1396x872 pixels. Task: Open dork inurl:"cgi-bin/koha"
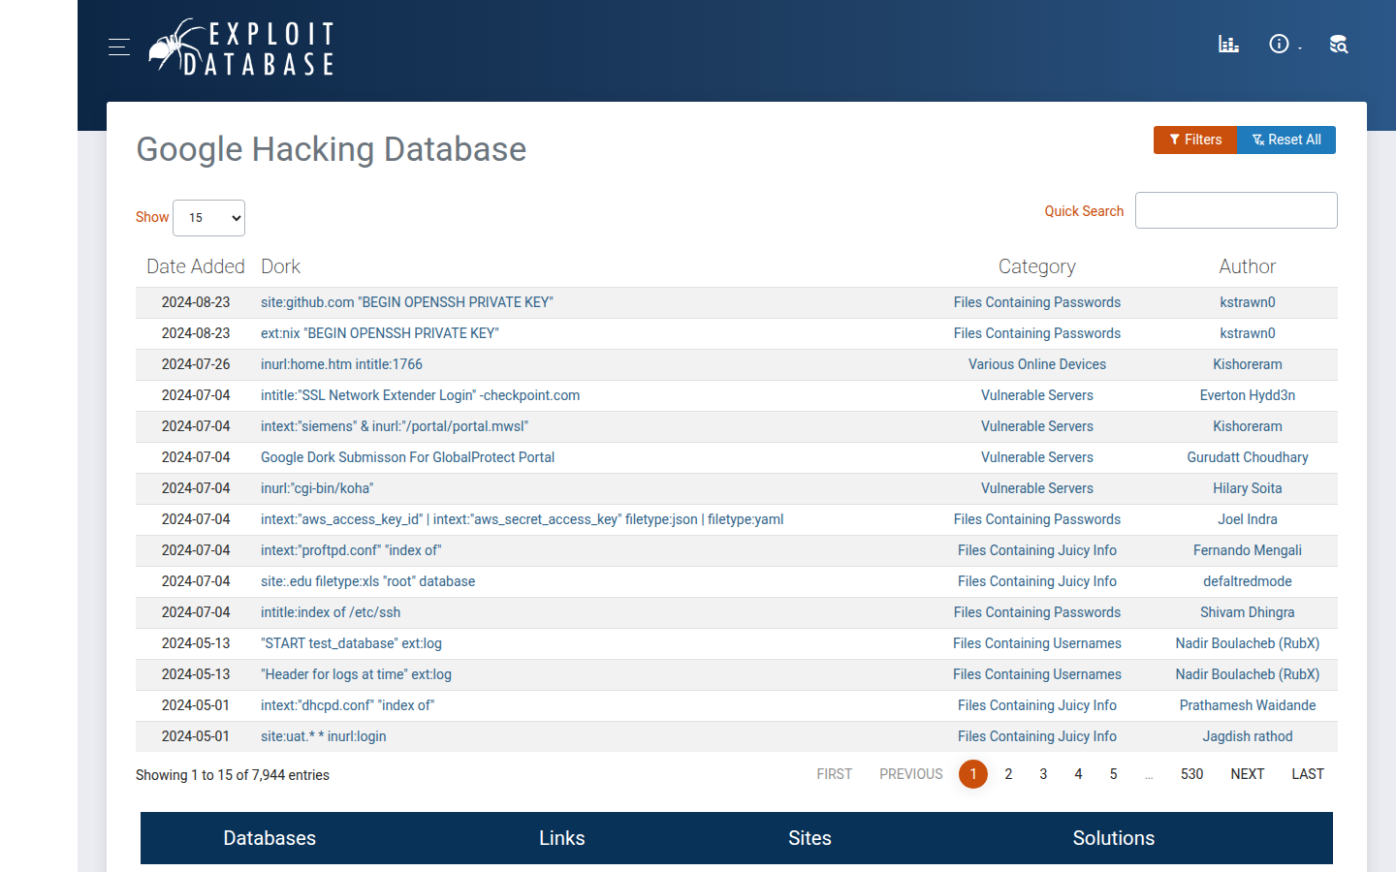pos(317,488)
